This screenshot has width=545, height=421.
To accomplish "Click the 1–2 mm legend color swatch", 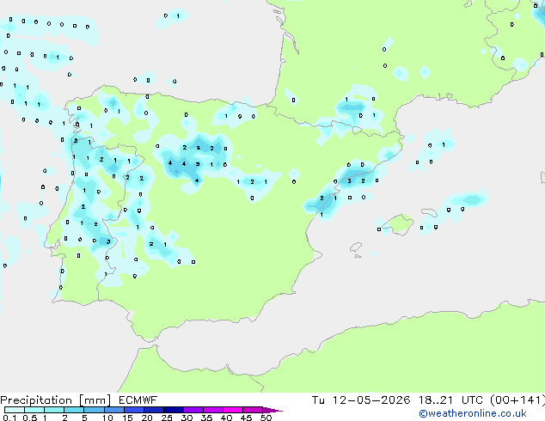I will coord(54,410).
